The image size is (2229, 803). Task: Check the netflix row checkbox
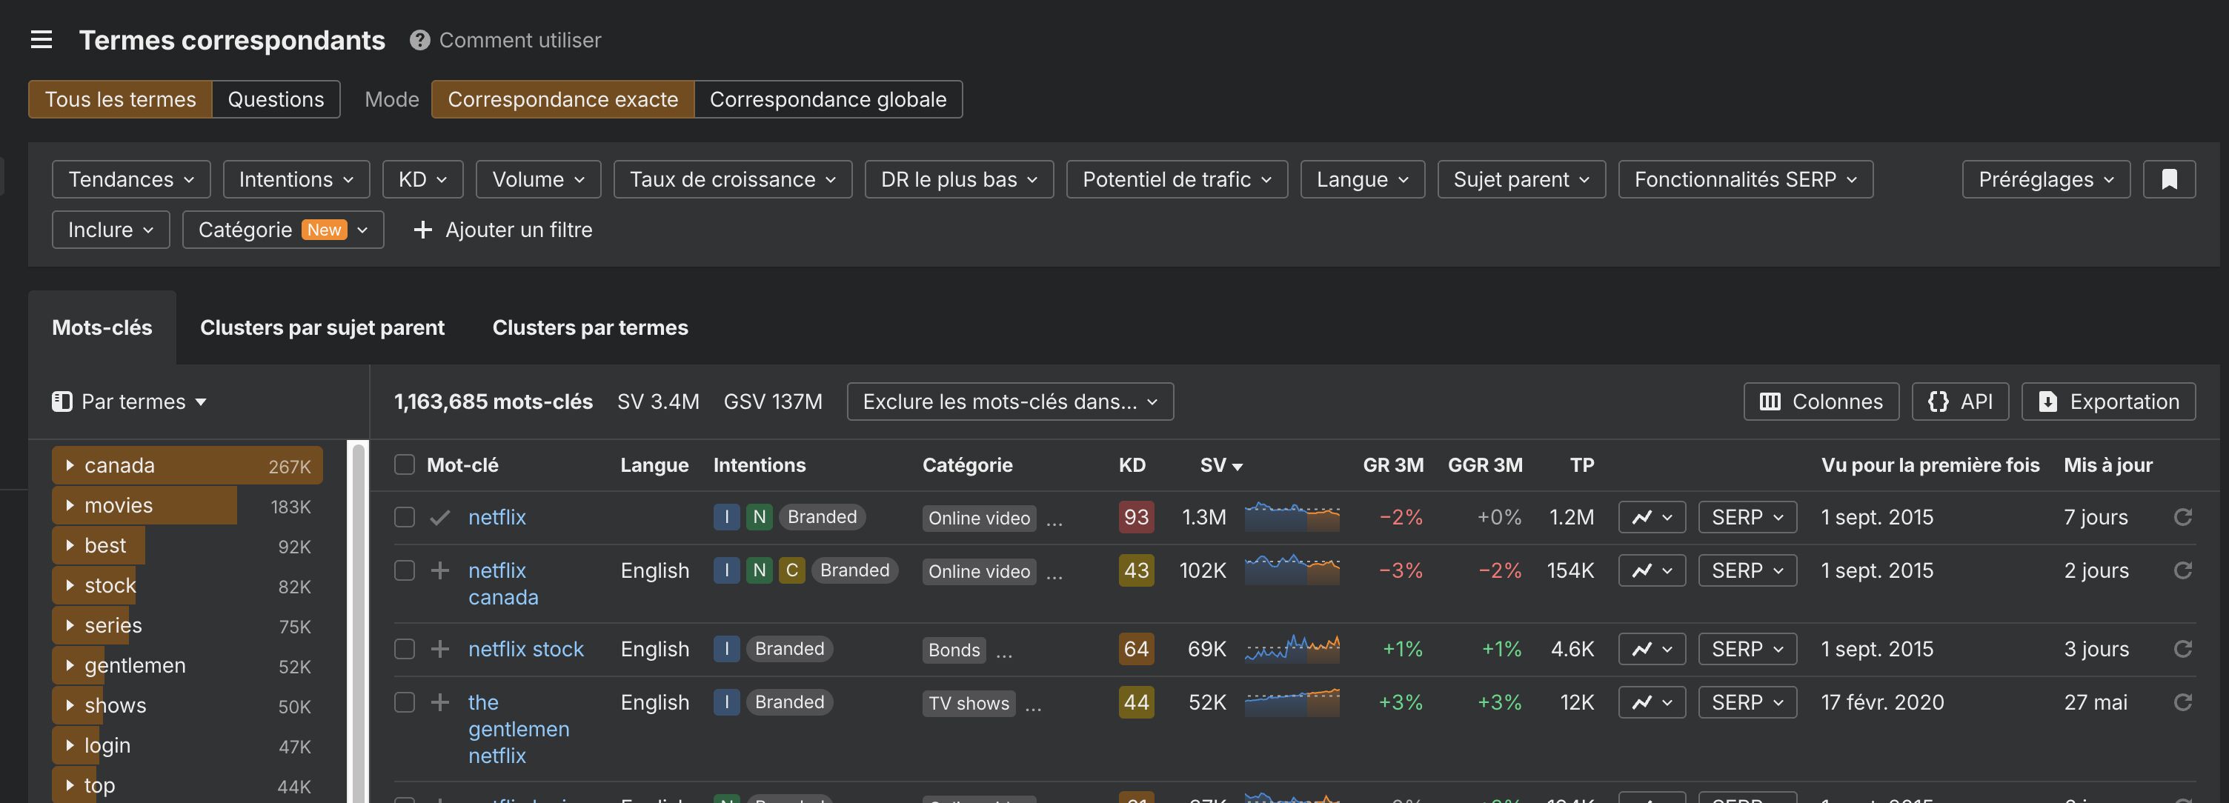click(404, 518)
